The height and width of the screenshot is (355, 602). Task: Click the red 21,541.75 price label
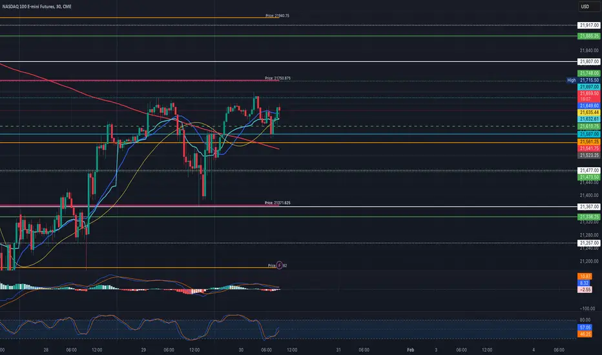pyautogui.click(x=589, y=148)
